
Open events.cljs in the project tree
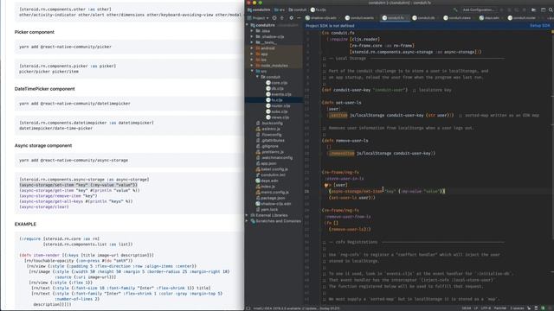pyautogui.click(x=279, y=94)
